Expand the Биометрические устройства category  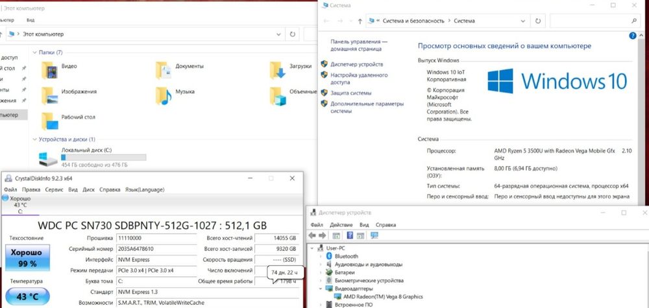click(x=320, y=280)
